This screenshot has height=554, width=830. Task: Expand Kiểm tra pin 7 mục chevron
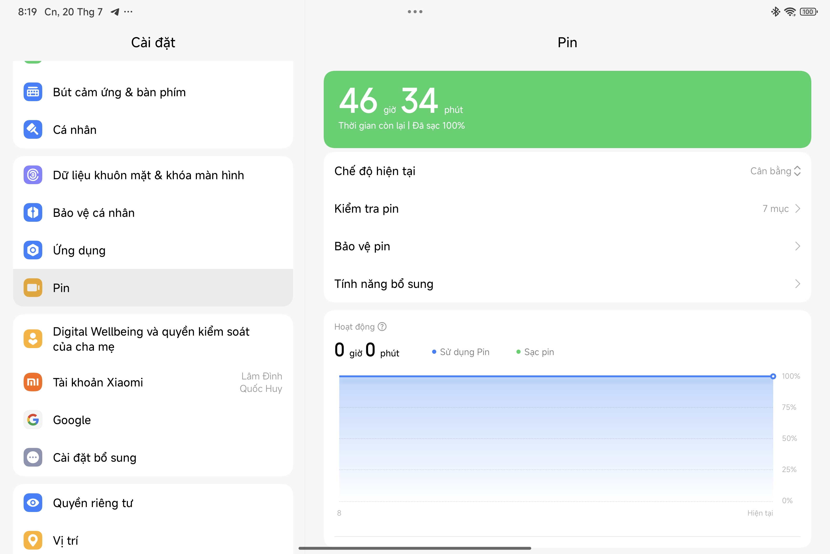click(x=797, y=209)
